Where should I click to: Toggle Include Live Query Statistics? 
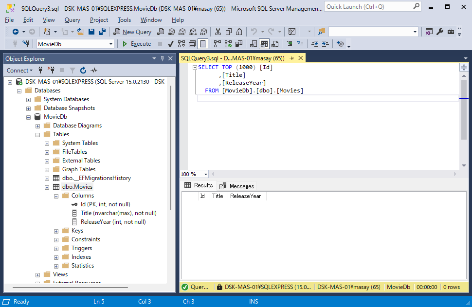click(x=228, y=44)
